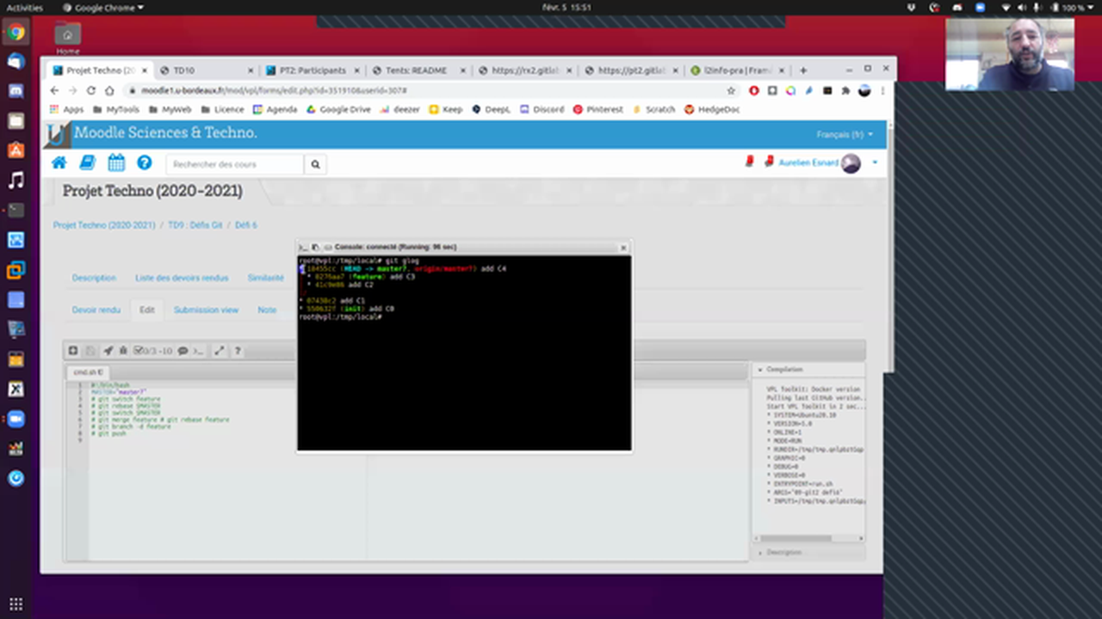The width and height of the screenshot is (1102, 619).
Task: Open the Moodle calendar icon
Action: (x=116, y=162)
